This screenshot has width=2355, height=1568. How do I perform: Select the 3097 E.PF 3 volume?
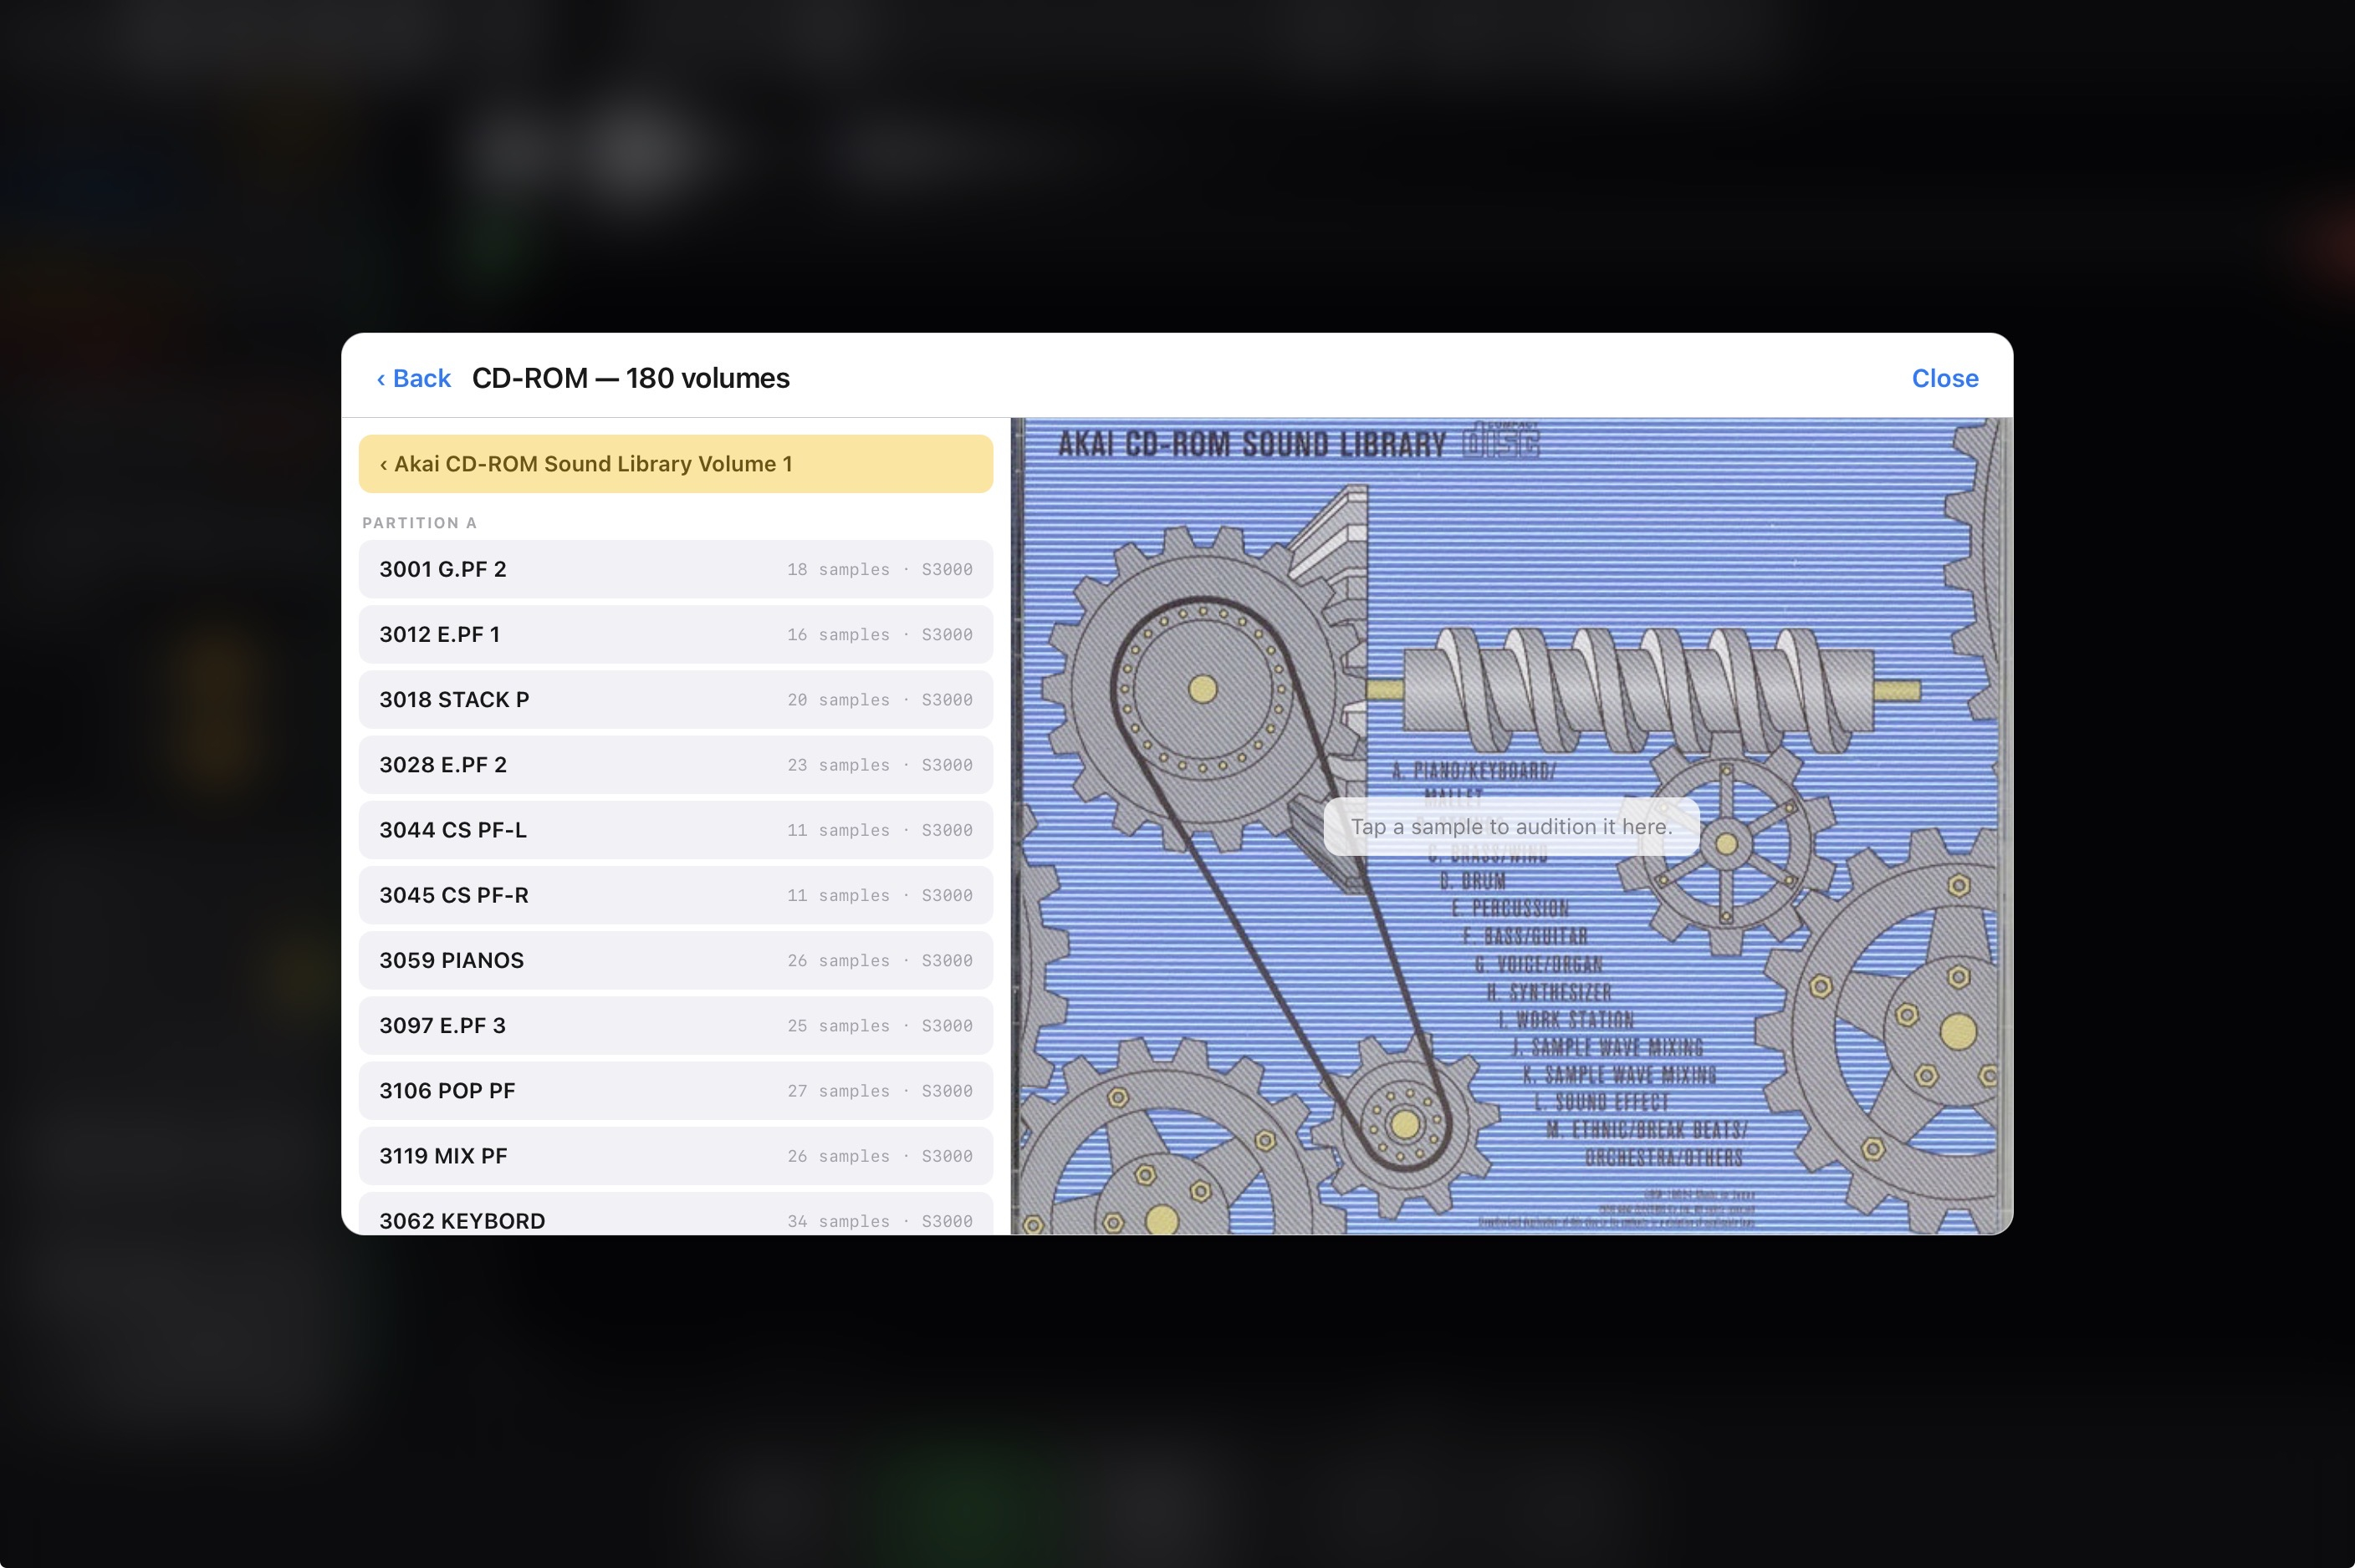675,1026
